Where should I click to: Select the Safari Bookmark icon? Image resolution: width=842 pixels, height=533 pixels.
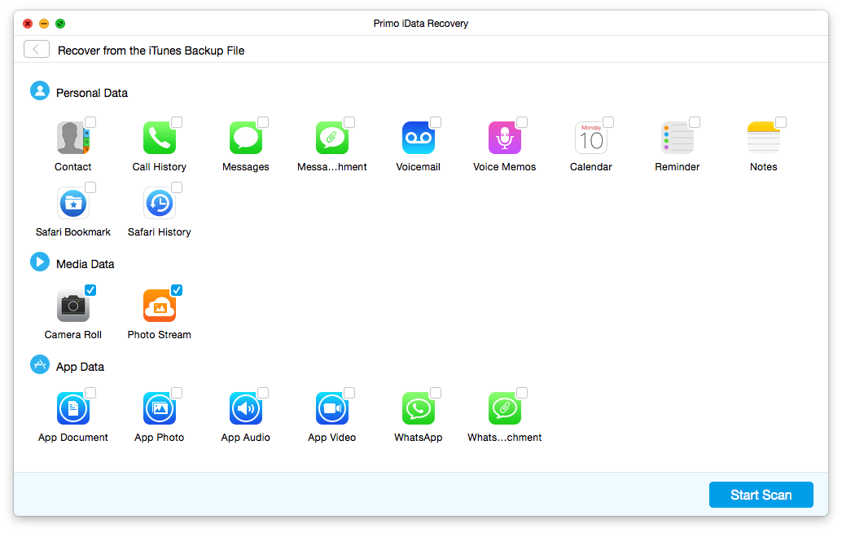coord(73,203)
